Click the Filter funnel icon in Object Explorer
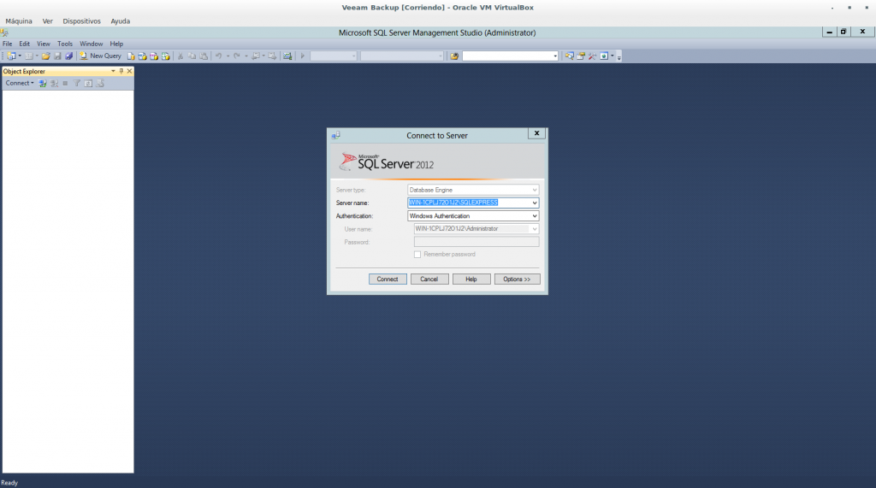This screenshot has width=876, height=488. click(76, 83)
